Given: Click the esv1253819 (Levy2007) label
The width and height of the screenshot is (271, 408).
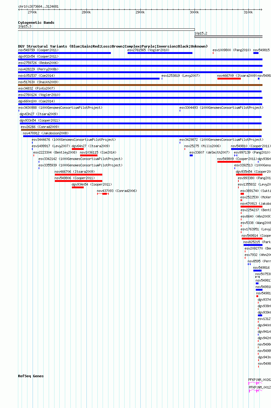Looking at the screenshot, I should point(181,76).
